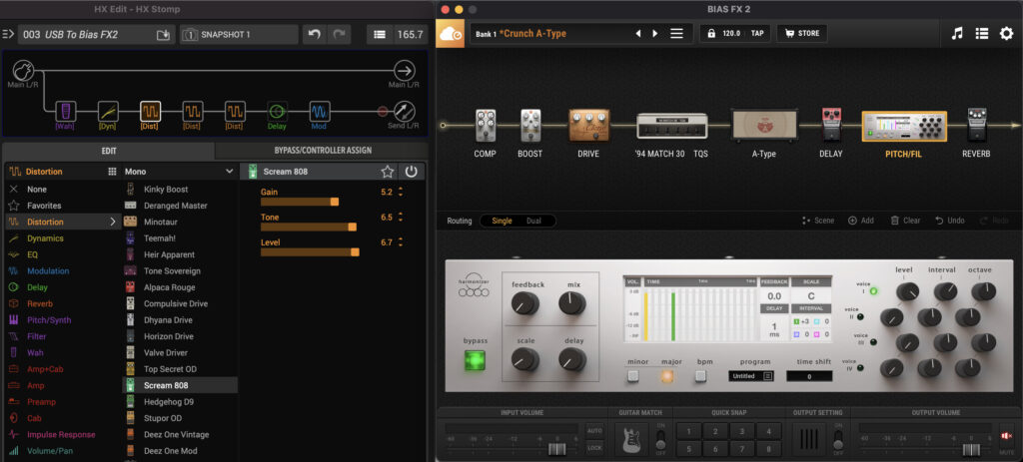The image size is (1023, 462).
Task: Click the Gain slider bar
Action: 300,202
